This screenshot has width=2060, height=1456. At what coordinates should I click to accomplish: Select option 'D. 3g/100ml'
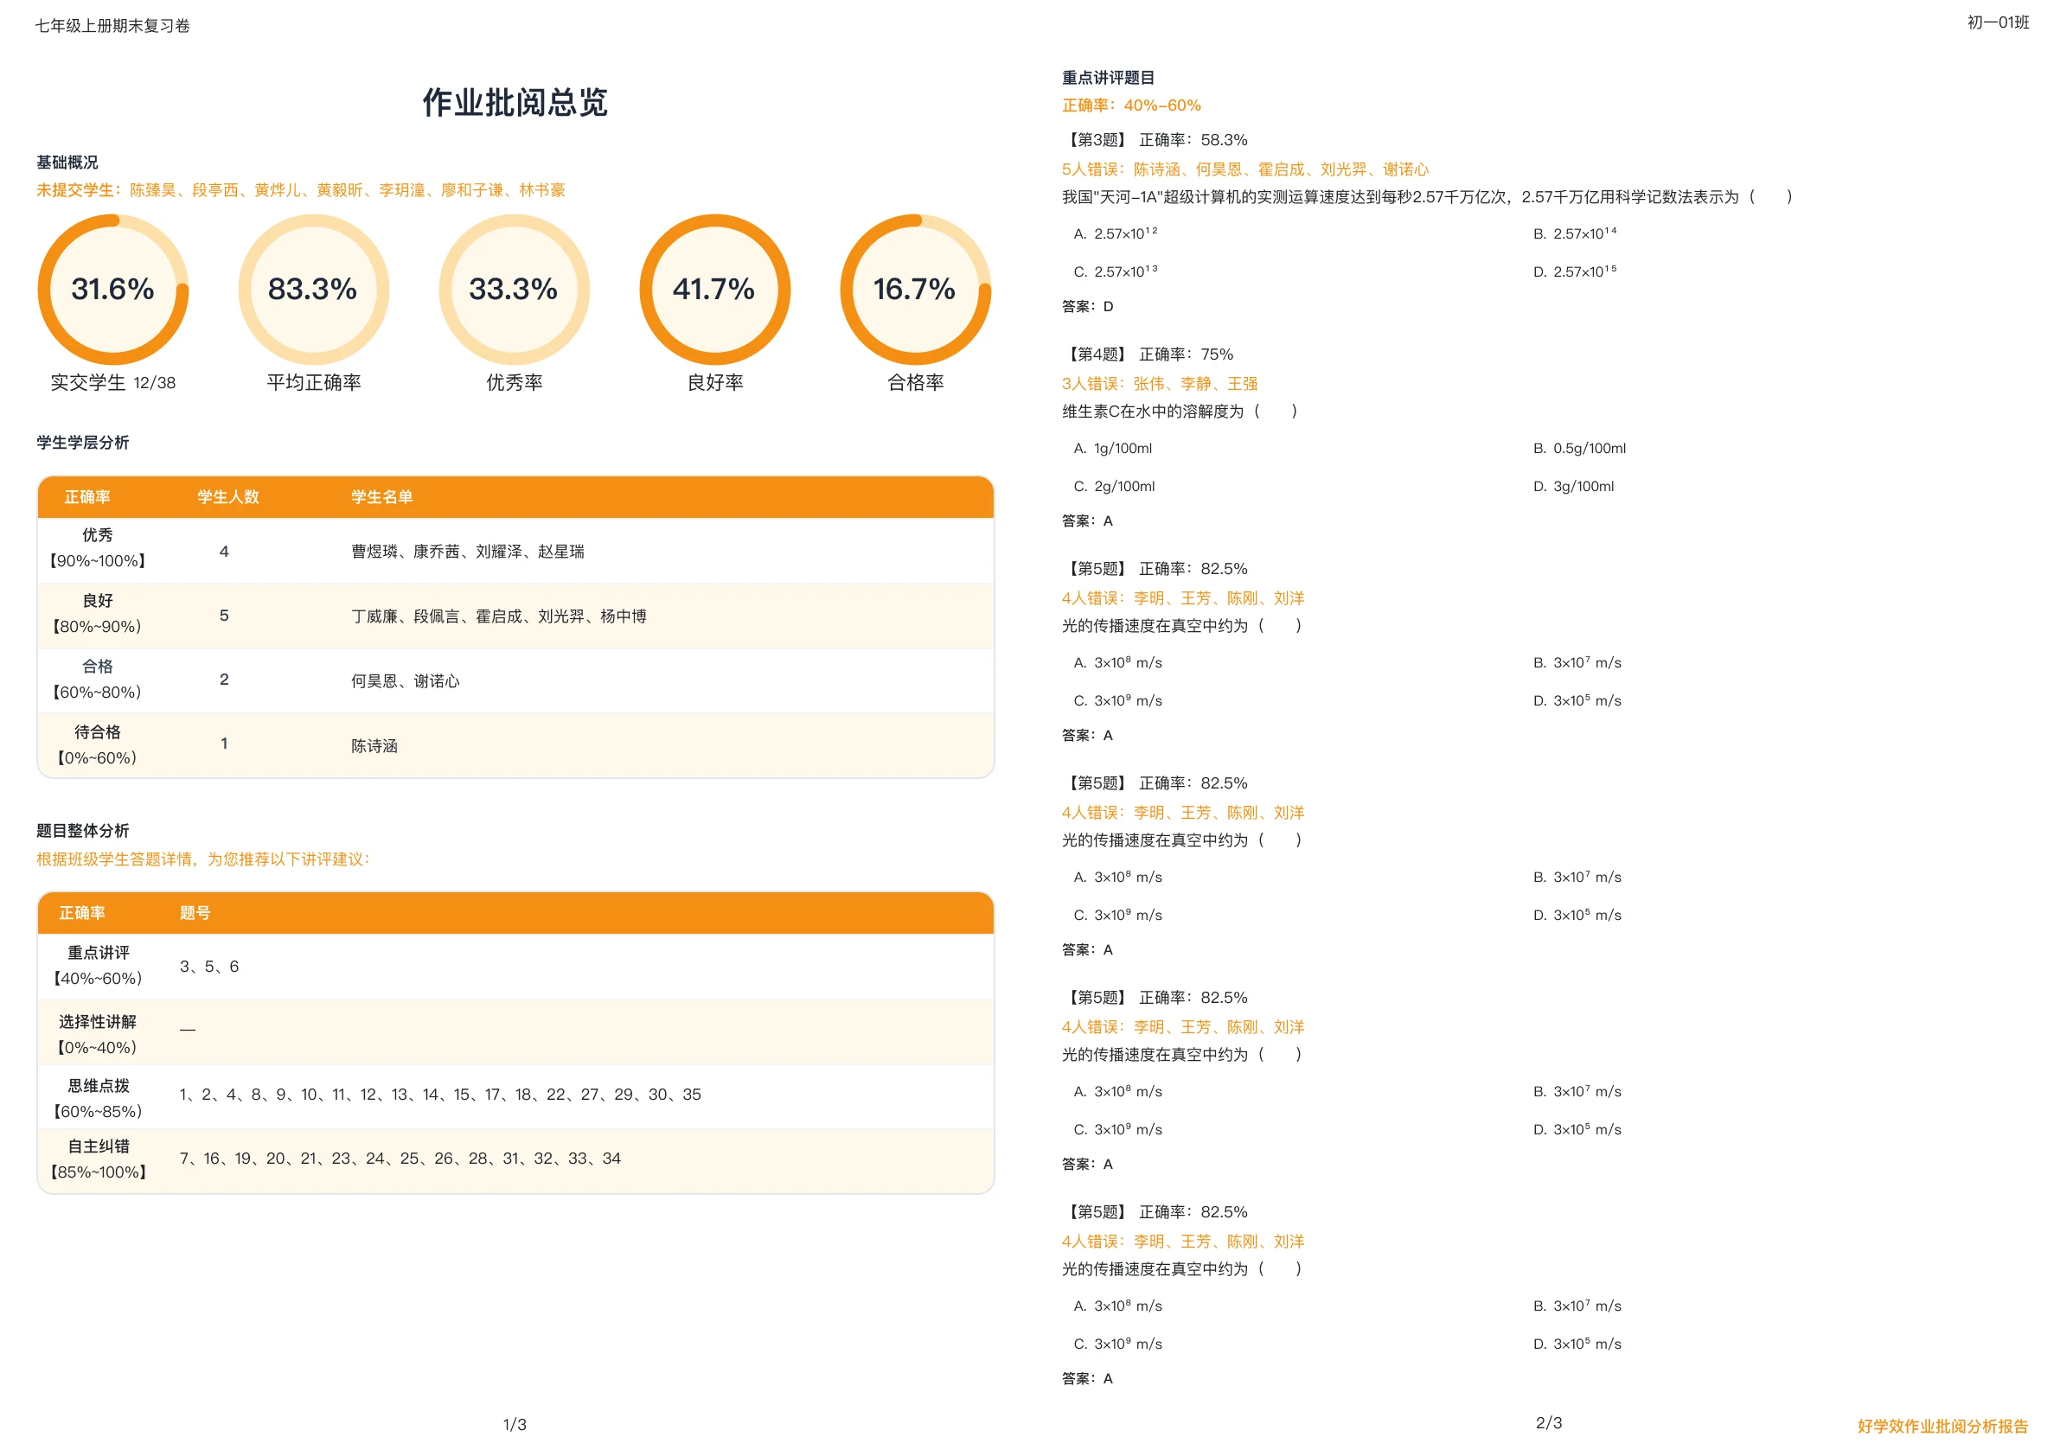coord(1574,486)
